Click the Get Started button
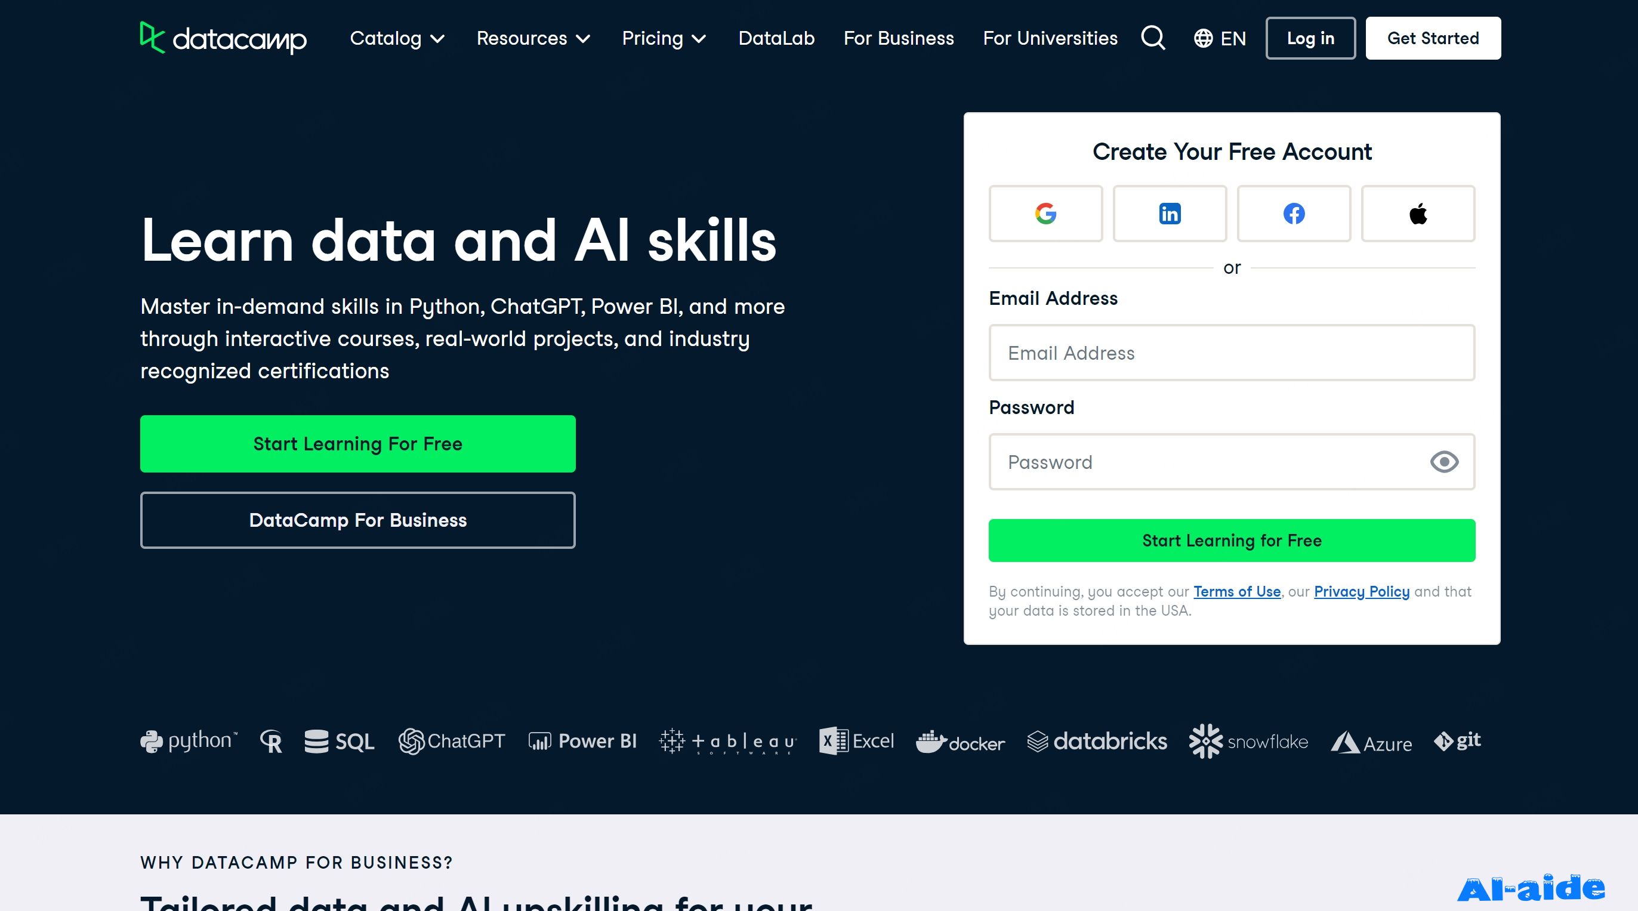The height and width of the screenshot is (911, 1638). 1433,38
